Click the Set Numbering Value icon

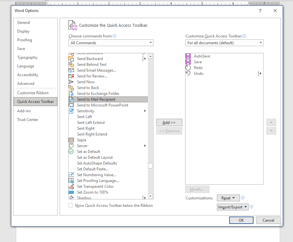click(72, 175)
